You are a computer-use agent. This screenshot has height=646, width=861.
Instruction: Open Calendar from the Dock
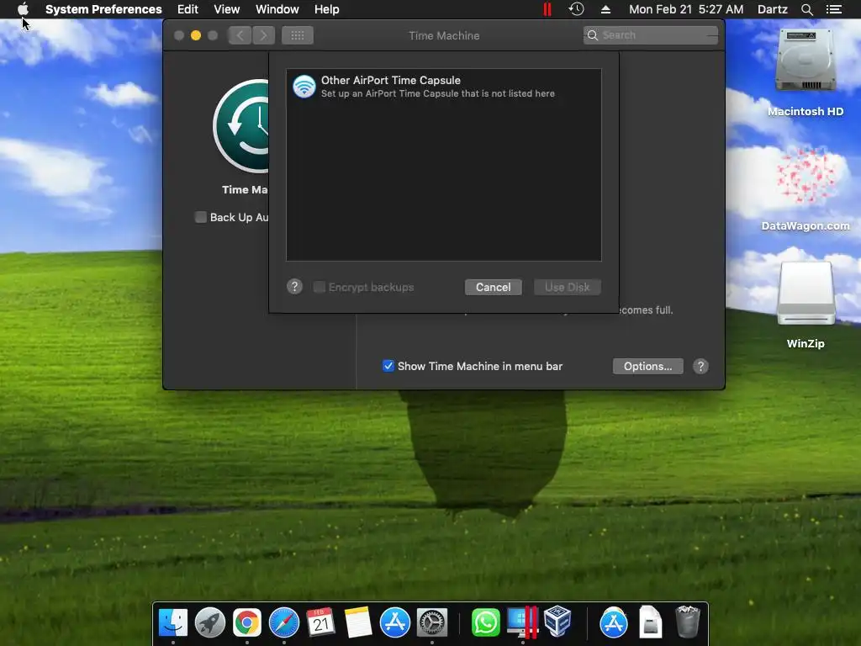click(x=320, y=623)
